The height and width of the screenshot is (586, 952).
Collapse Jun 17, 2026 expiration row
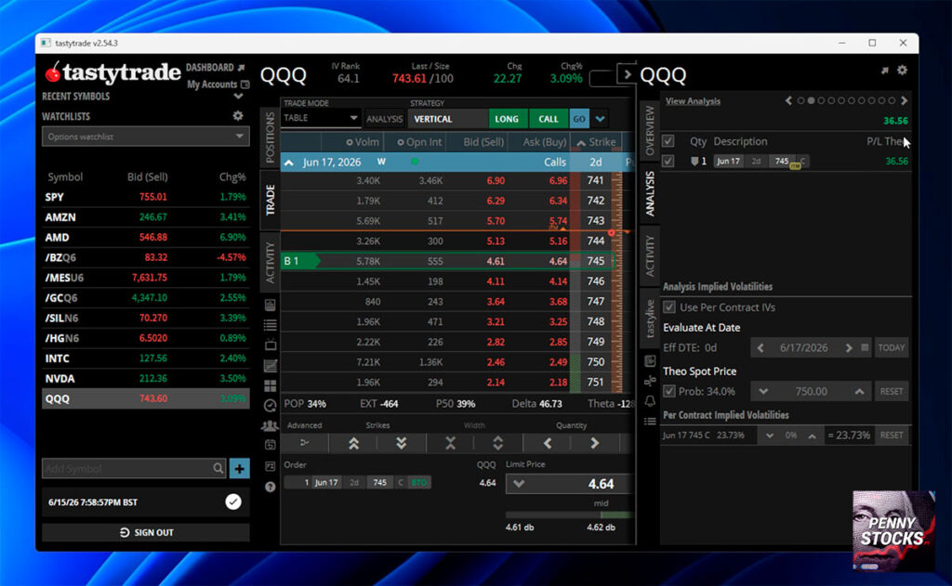click(289, 163)
